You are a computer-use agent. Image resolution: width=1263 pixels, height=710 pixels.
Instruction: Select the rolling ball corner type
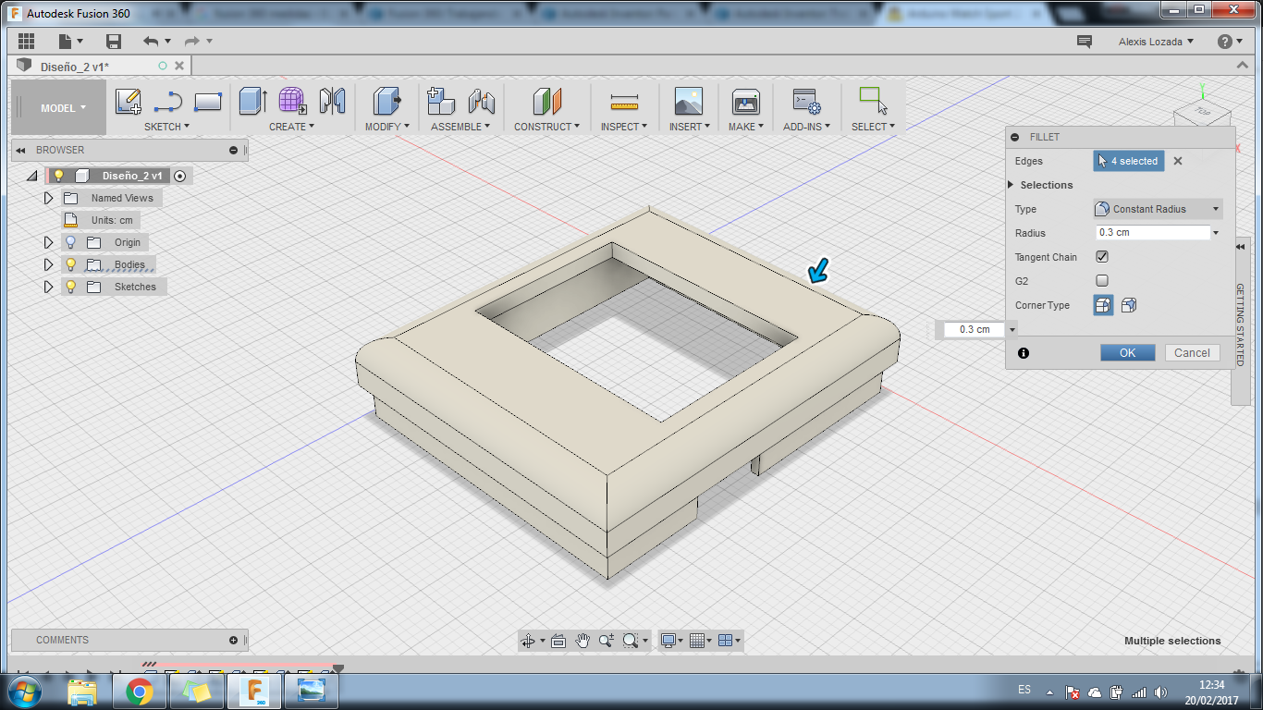point(1103,305)
